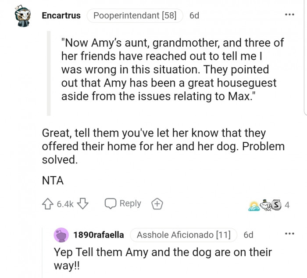307x278 pixels.
Task: Click the Reply speech bubble icon
Action: (111, 204)
